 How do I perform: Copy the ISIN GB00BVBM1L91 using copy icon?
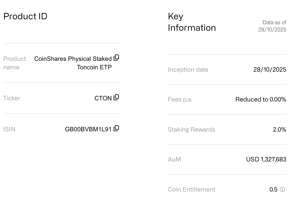(x=116, y=128)
